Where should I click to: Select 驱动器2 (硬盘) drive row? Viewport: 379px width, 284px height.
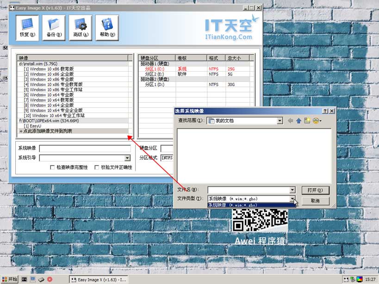click(x=196, y=79)
